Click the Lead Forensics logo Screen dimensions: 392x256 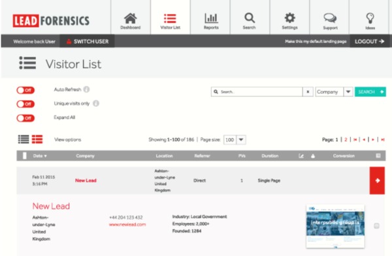pos(51,21)
